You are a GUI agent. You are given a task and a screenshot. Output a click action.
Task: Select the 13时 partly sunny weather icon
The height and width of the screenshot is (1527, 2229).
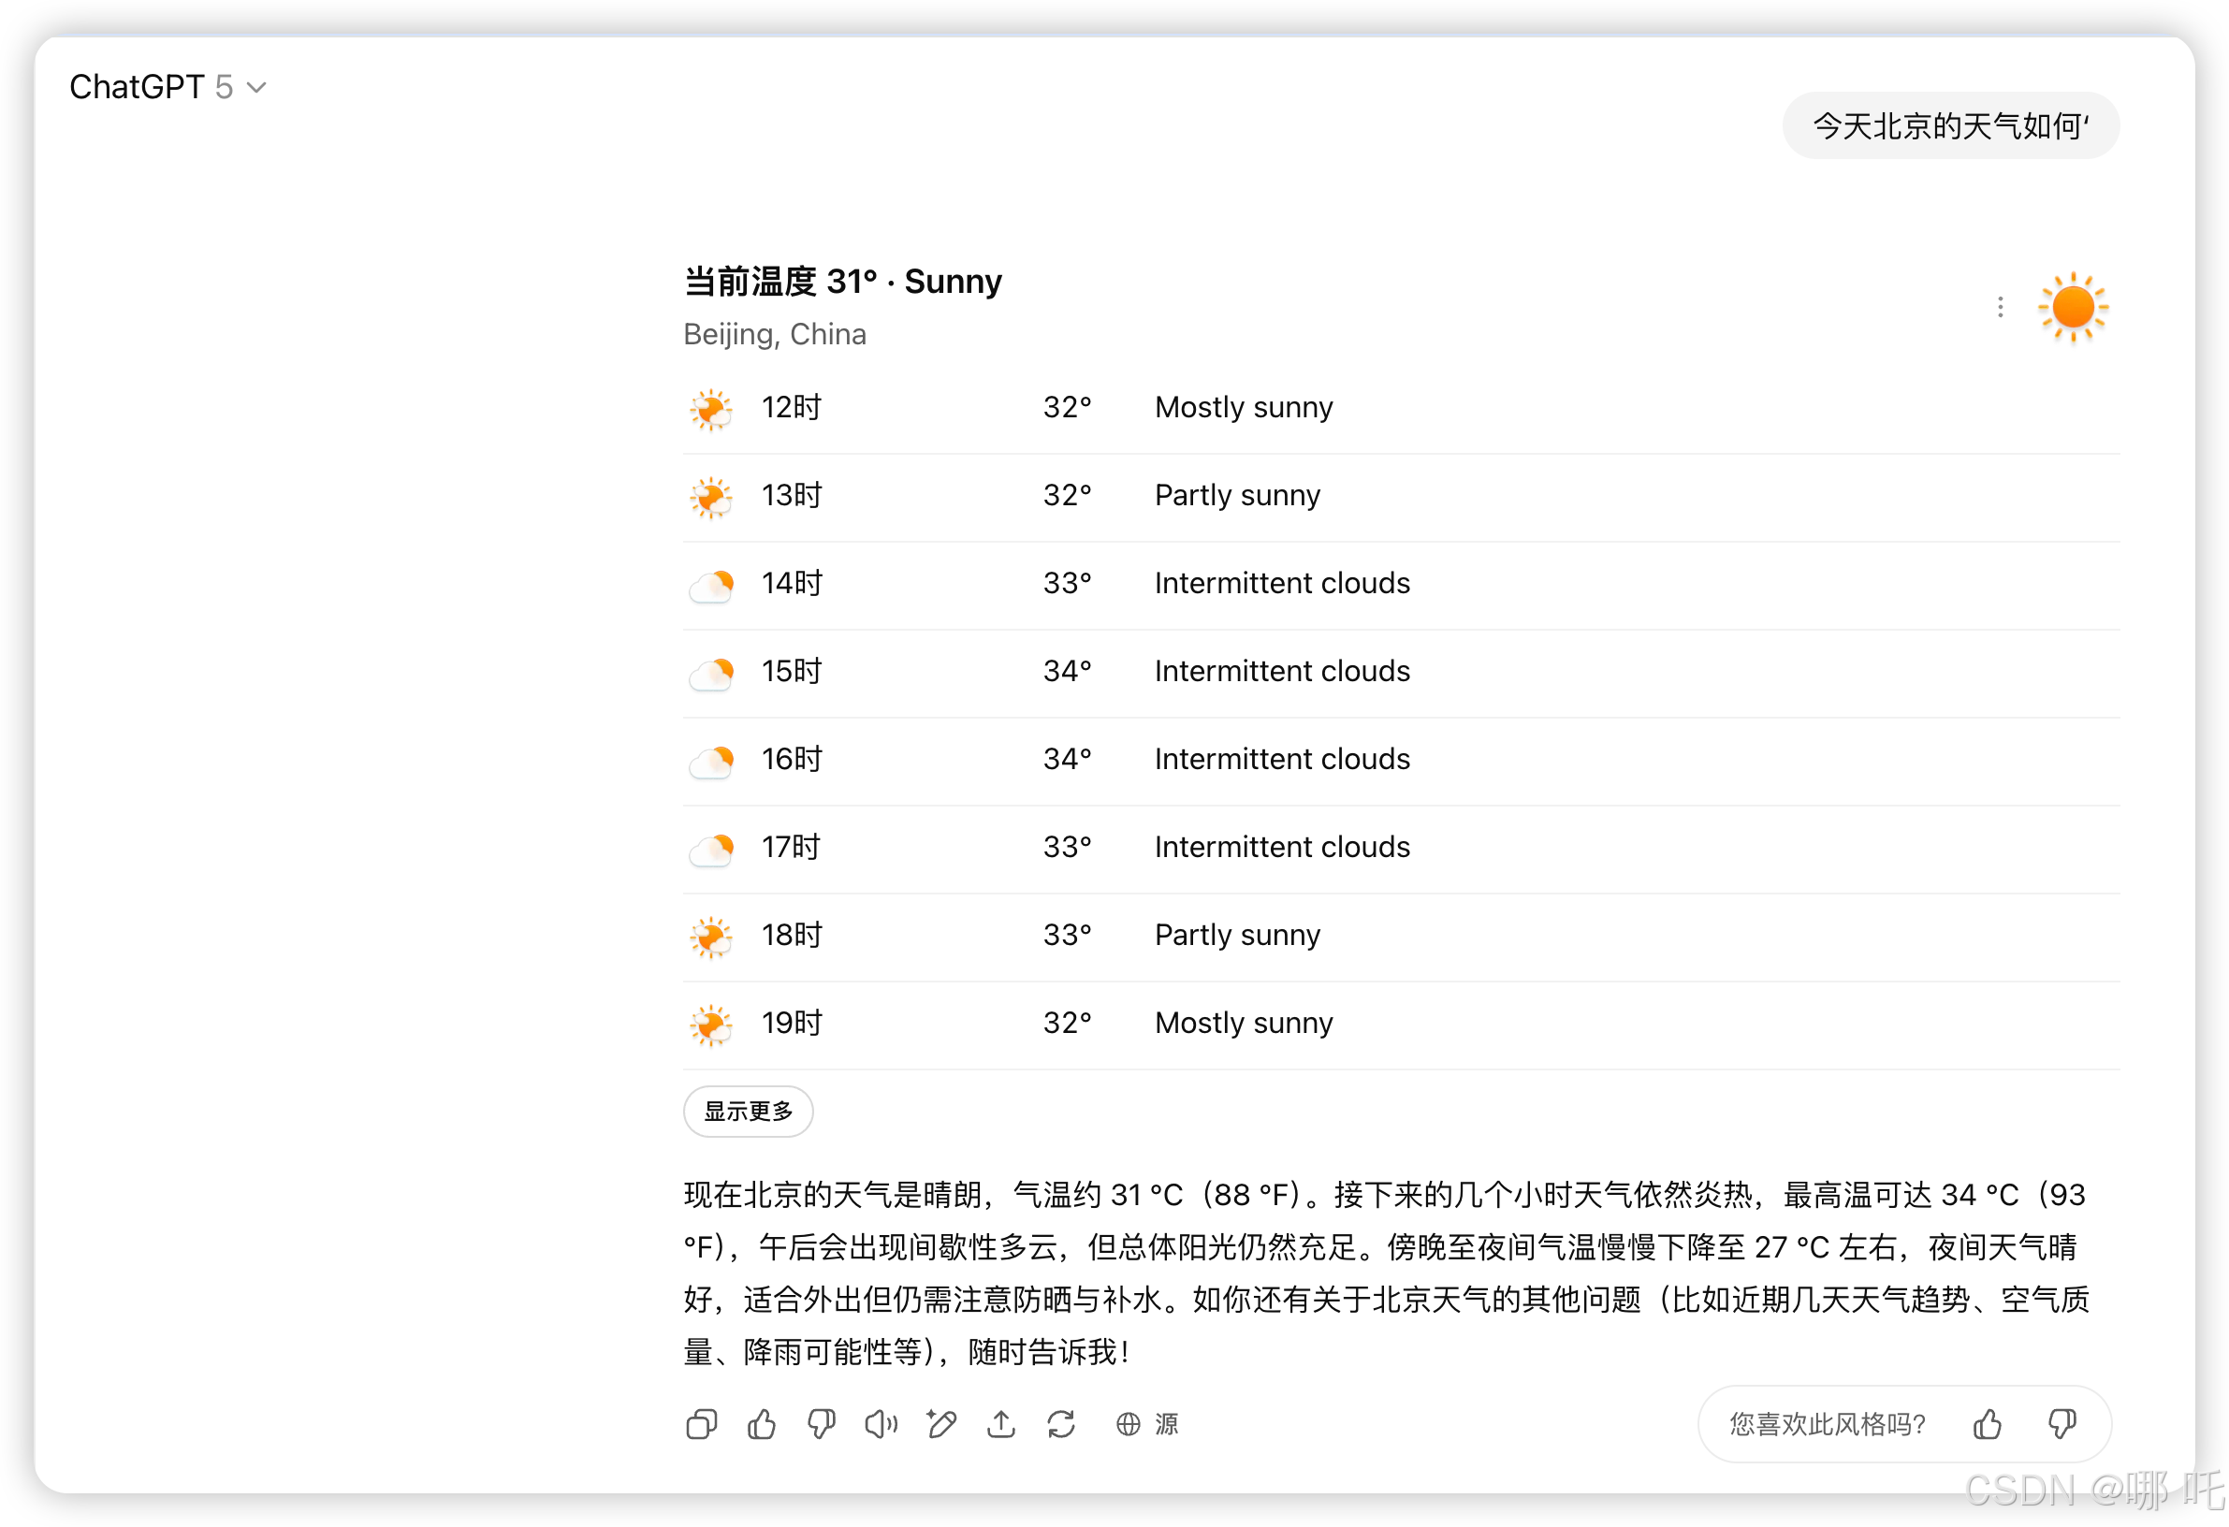coord(709,496)
